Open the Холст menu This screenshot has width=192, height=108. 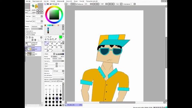click(46, 1)
